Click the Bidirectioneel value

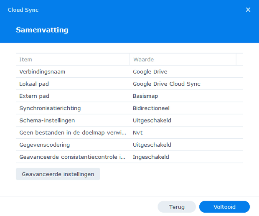(x=151, y=108)
